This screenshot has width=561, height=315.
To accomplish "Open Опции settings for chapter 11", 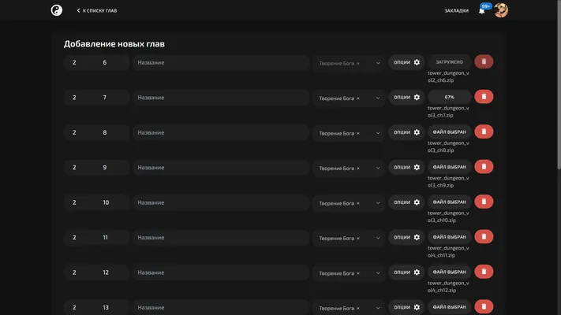I will click(406, 237).
